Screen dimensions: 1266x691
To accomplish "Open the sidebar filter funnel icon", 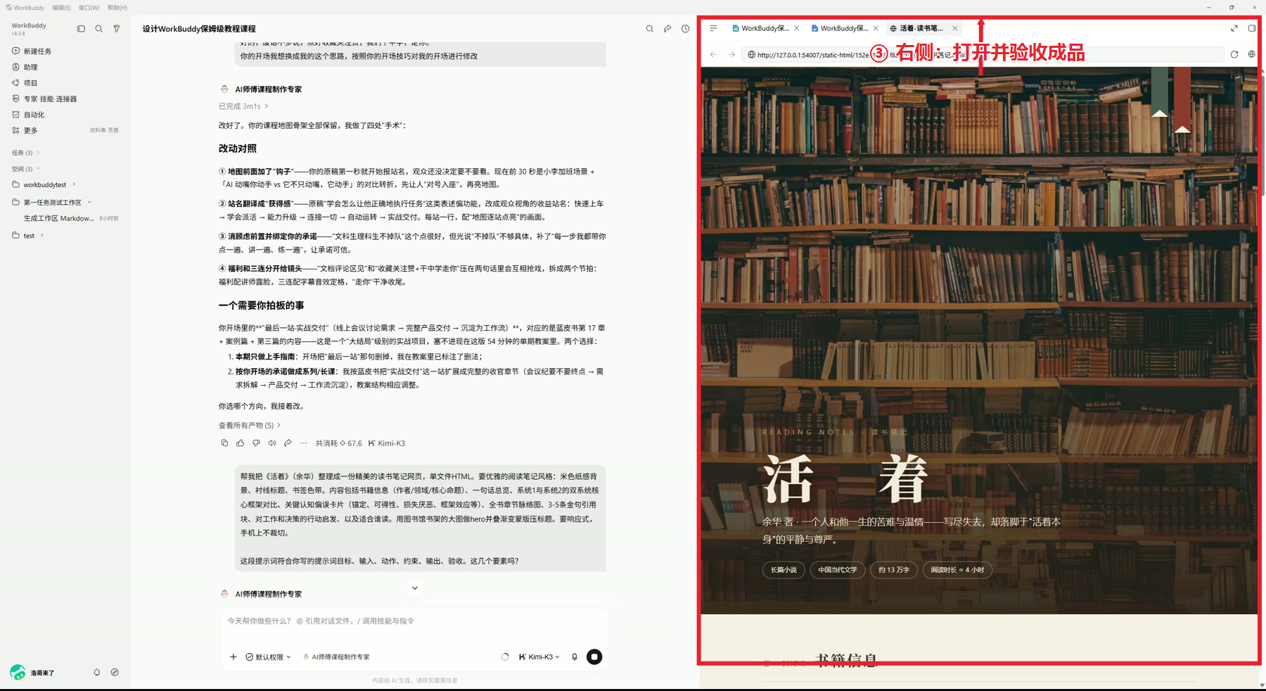I will click(117, 29).
